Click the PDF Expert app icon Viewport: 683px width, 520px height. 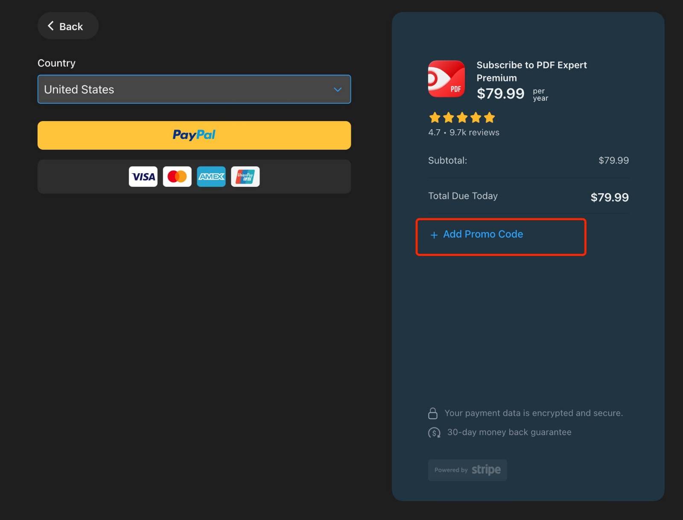point(446,79)
